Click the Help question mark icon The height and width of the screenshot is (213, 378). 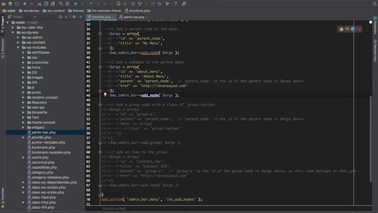[x=175, y=4]
